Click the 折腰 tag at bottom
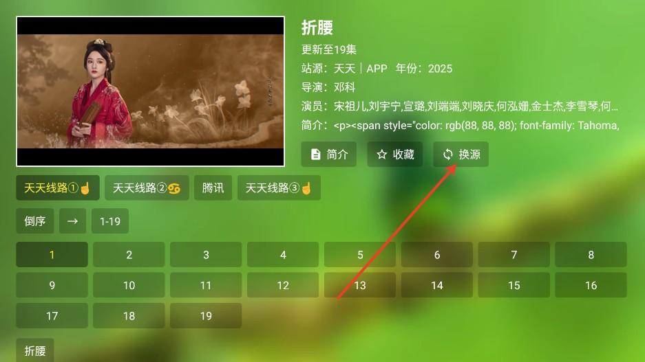The image size is (645, 362). pyautogui.click(x=34, y=350)
